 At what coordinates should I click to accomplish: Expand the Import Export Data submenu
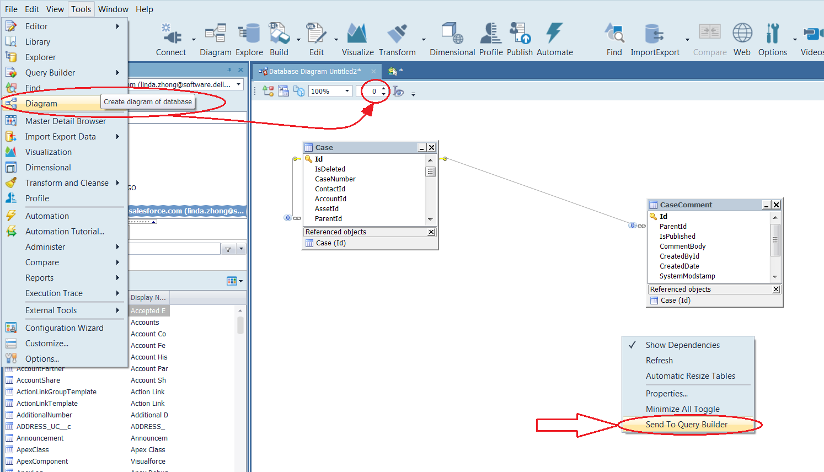(61, 137)
